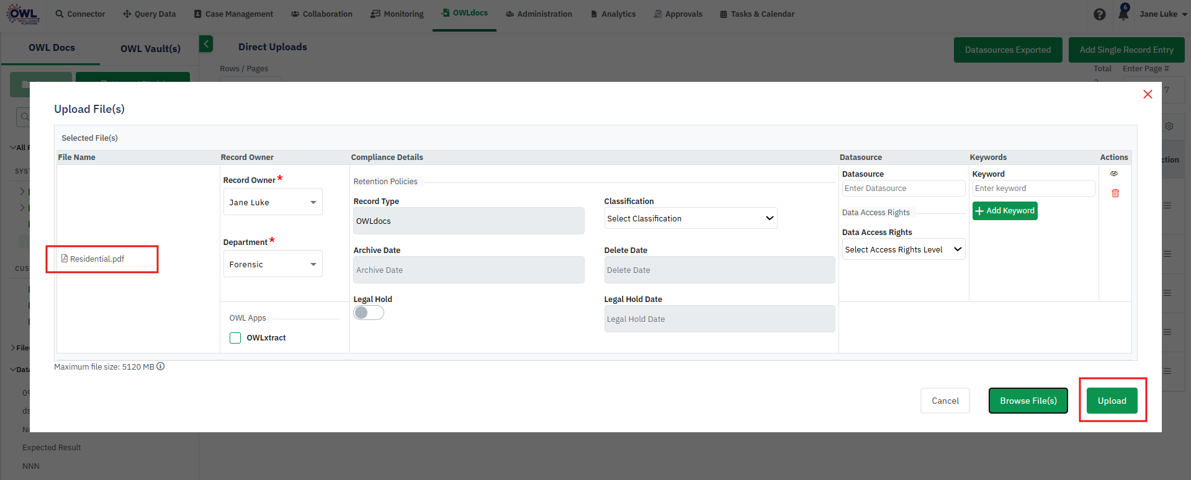The width and height of the screenshot is (1191, 480).
Task: Click the Datasources Exported button
Action: click(x=1008, y=50)
